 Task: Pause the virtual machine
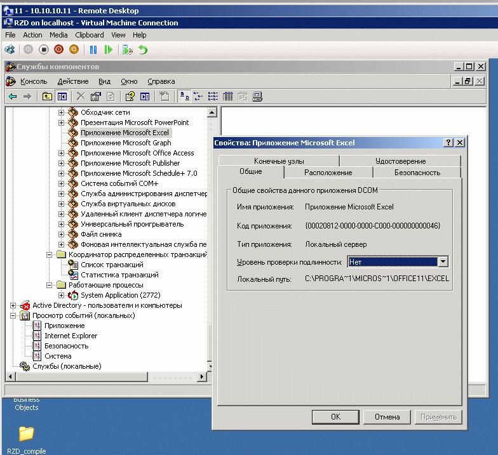coord(93,49)
